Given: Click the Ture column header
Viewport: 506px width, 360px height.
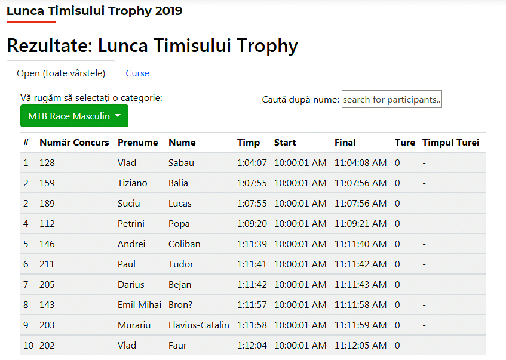Looking at the screenshot, I should point(404,143).
